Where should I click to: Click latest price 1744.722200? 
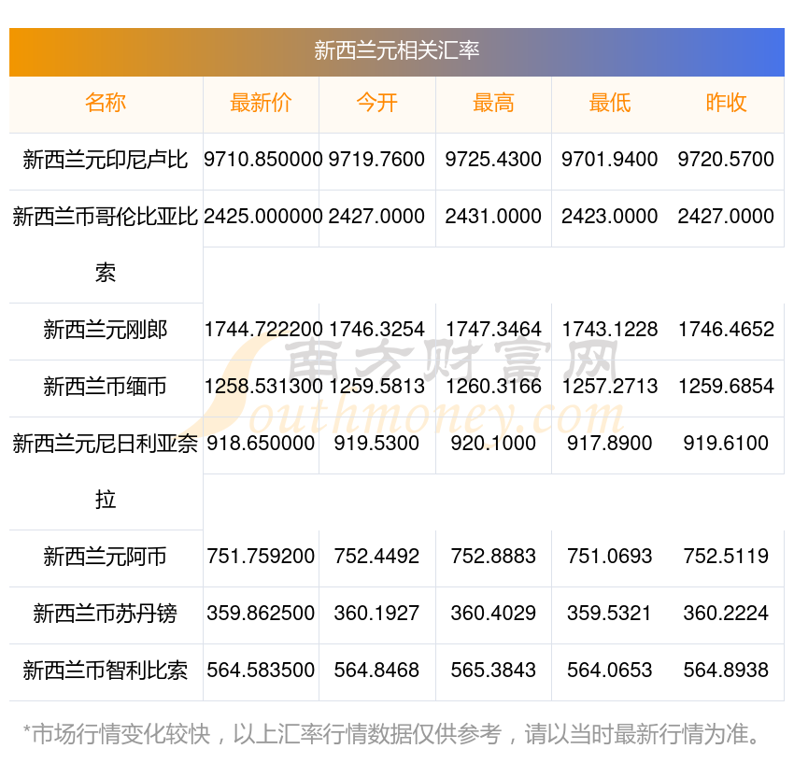point(263,330)
